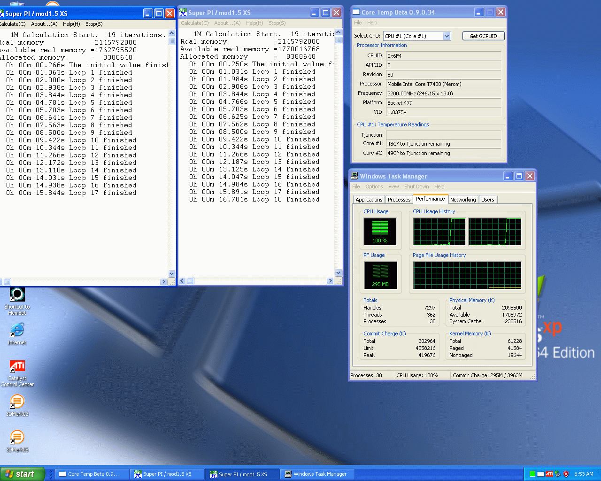Screen dimensions: 601x481
Task: Open the Select CPU dropdown in Core Temp
Action: coord(447,36)
